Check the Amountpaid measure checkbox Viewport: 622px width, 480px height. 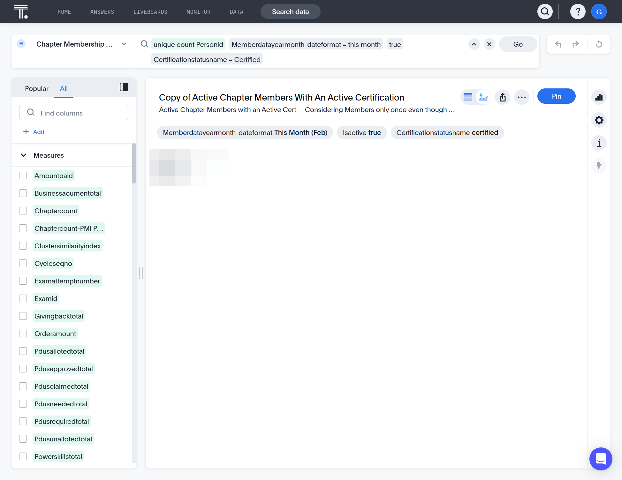(23, 176)
